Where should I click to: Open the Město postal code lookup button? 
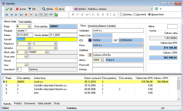tap(102, 60)
